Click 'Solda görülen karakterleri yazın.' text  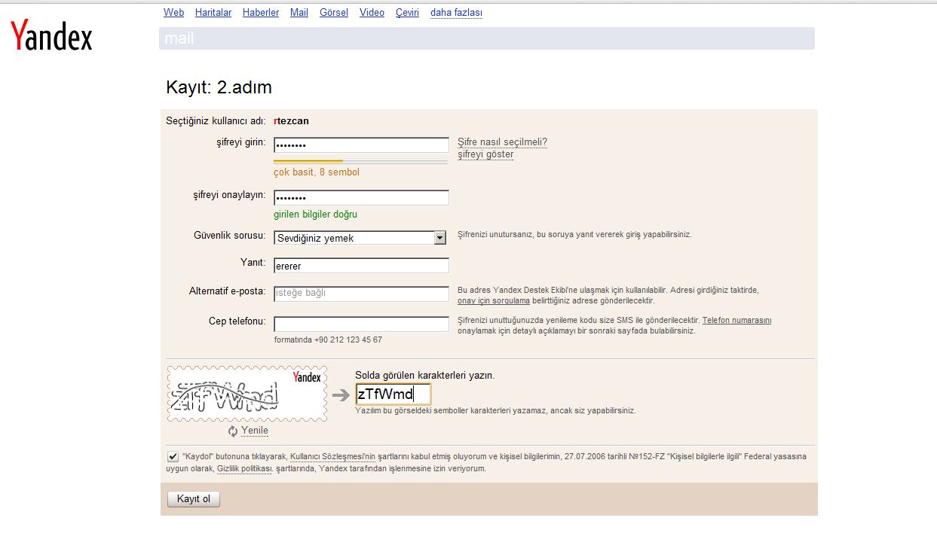click(425, 375)
